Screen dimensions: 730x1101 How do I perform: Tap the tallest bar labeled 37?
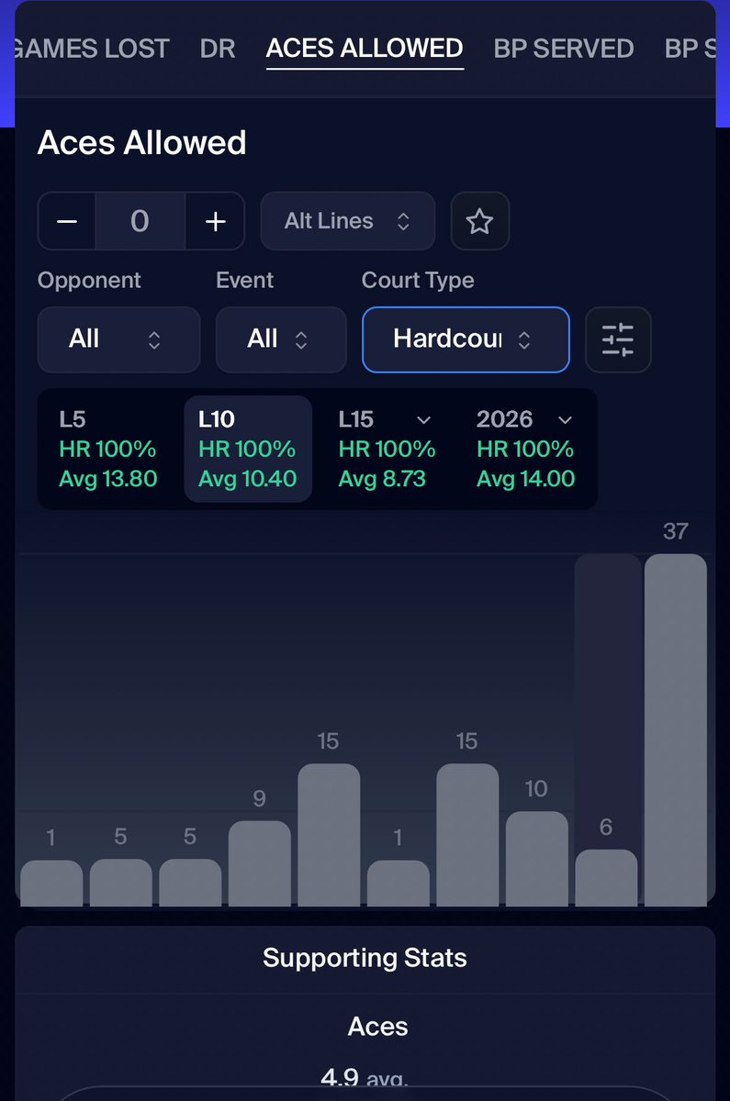tap(676, 729)
